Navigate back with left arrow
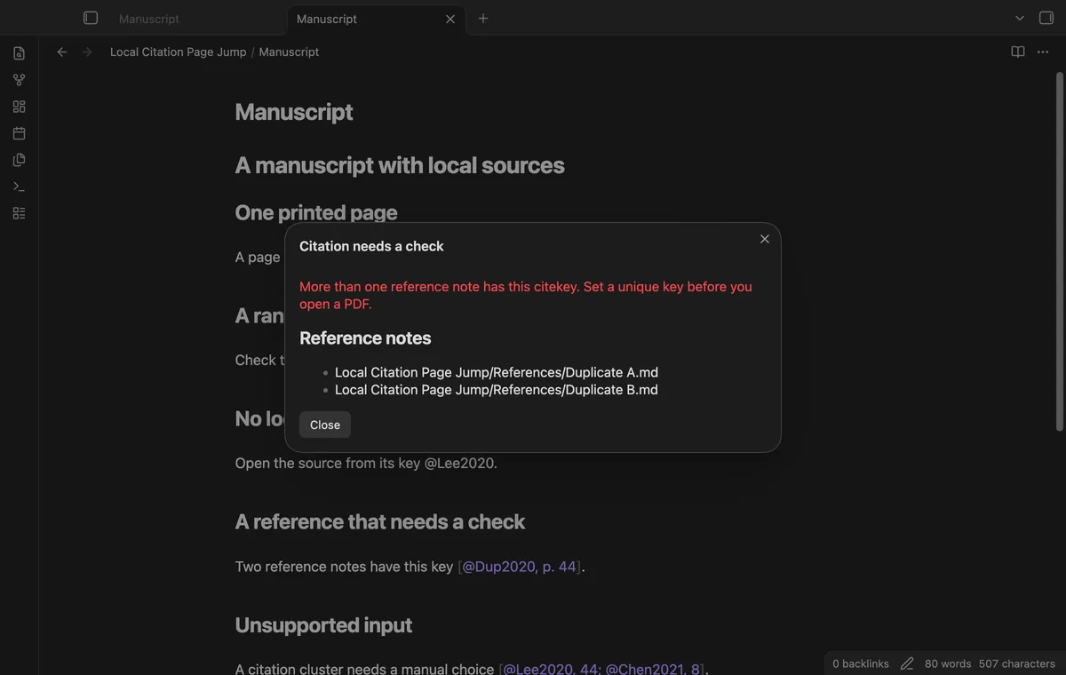Image resolution: width=1066 pixels, height=675 pixels. (x=62, y=52)
